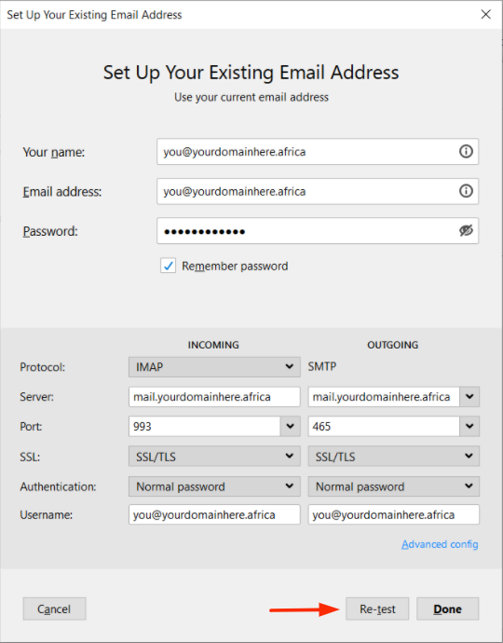Click the Re-test button
Image resolution: width=503 pixels, height=643 pixels.
377,609
